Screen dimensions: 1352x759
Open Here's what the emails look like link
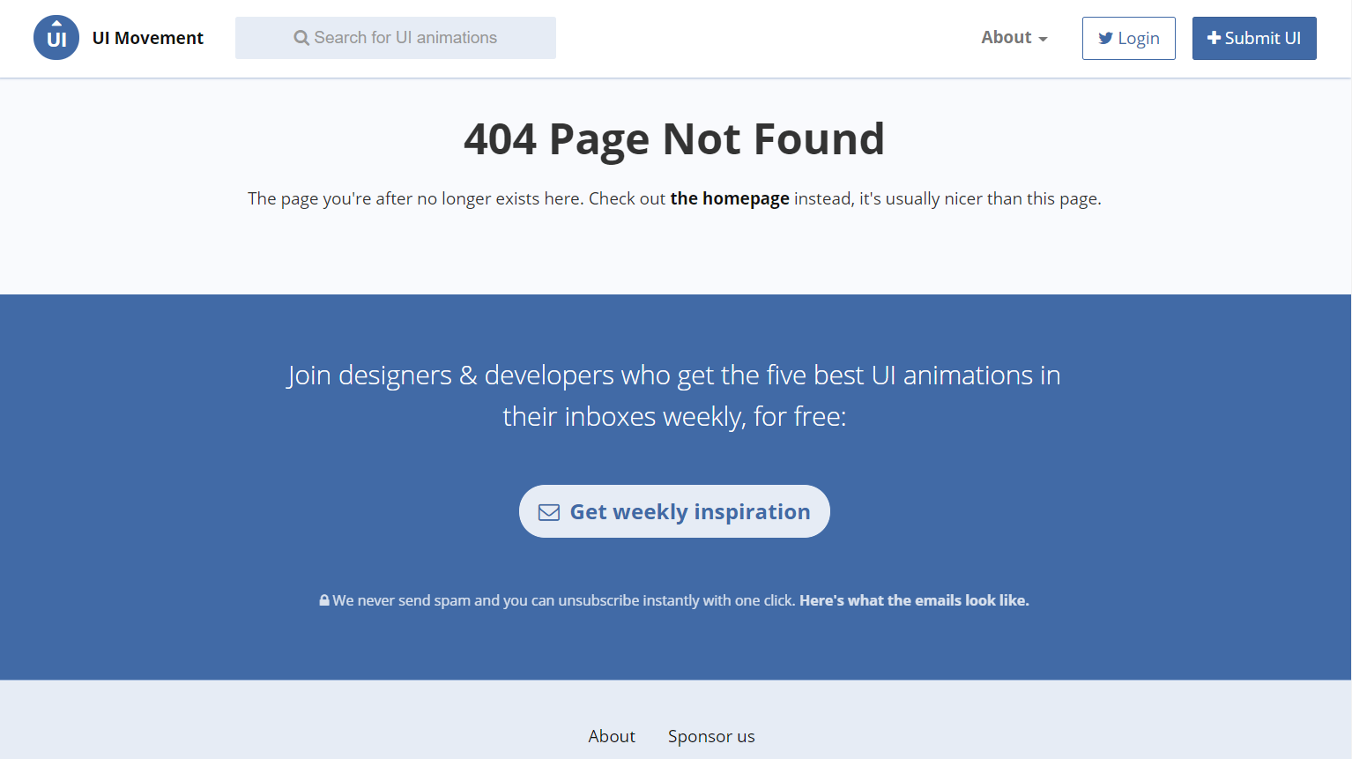[914, 600]
